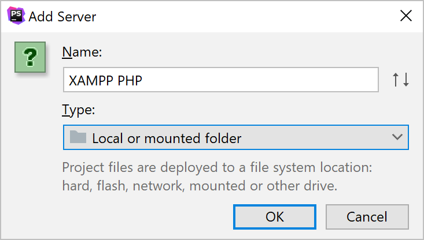Click the 'hard, flash, network' description line
424x240 pixels.
(x=199, y=186)
